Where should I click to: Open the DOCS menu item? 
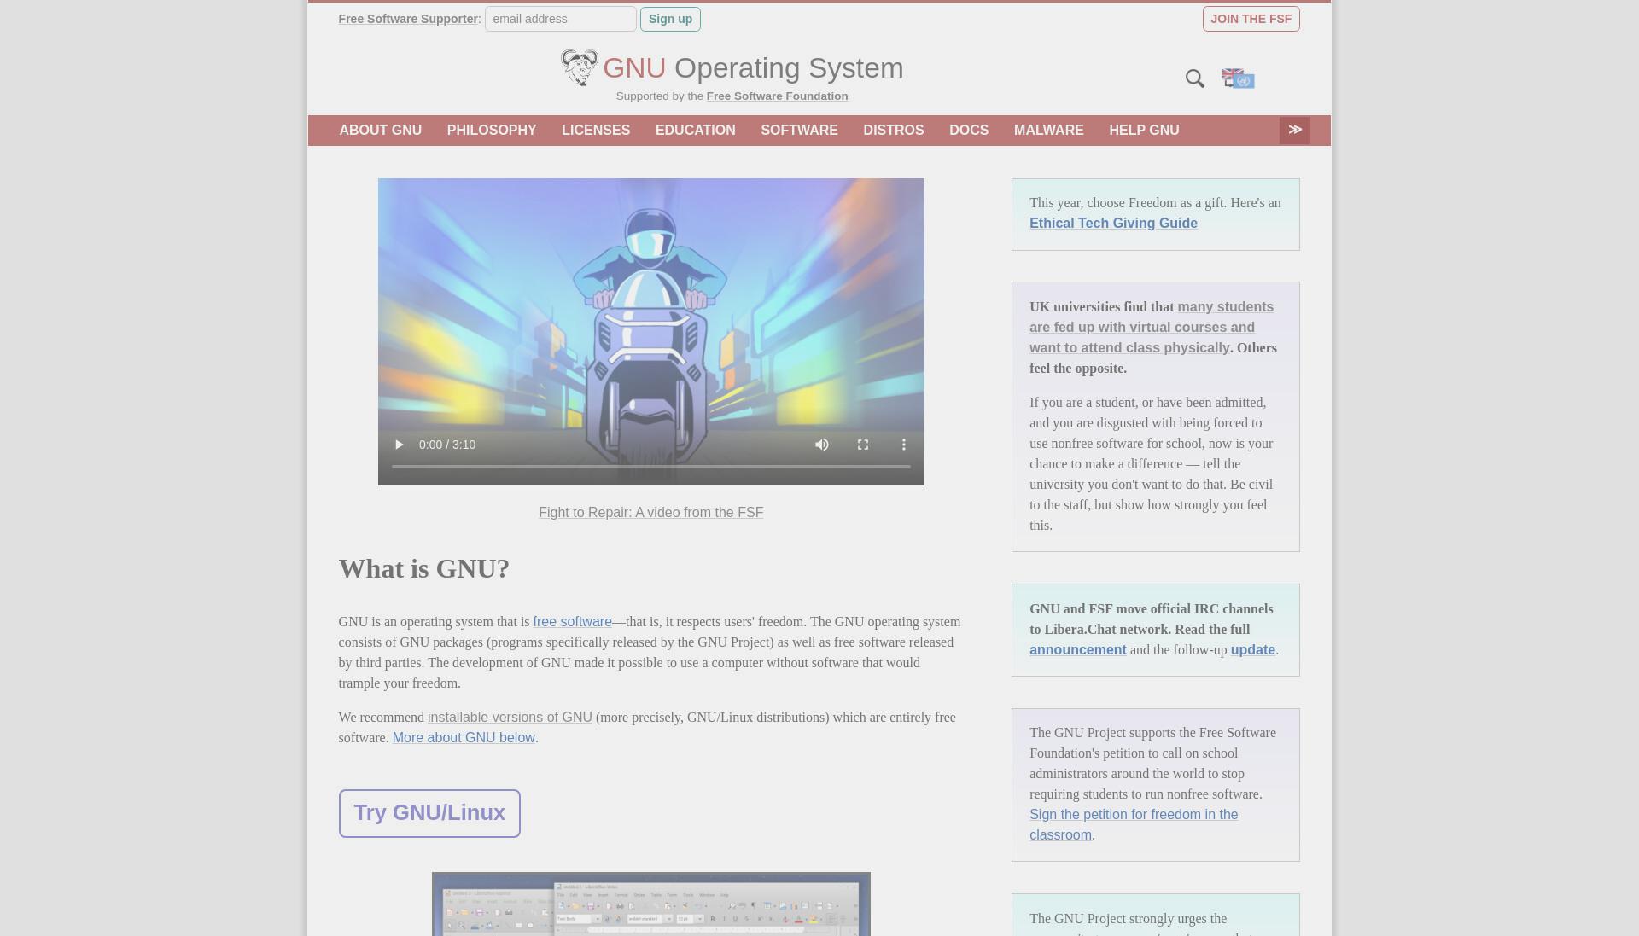969,131
